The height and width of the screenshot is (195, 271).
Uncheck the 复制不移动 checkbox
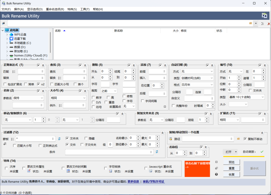[x=245, y=139]
